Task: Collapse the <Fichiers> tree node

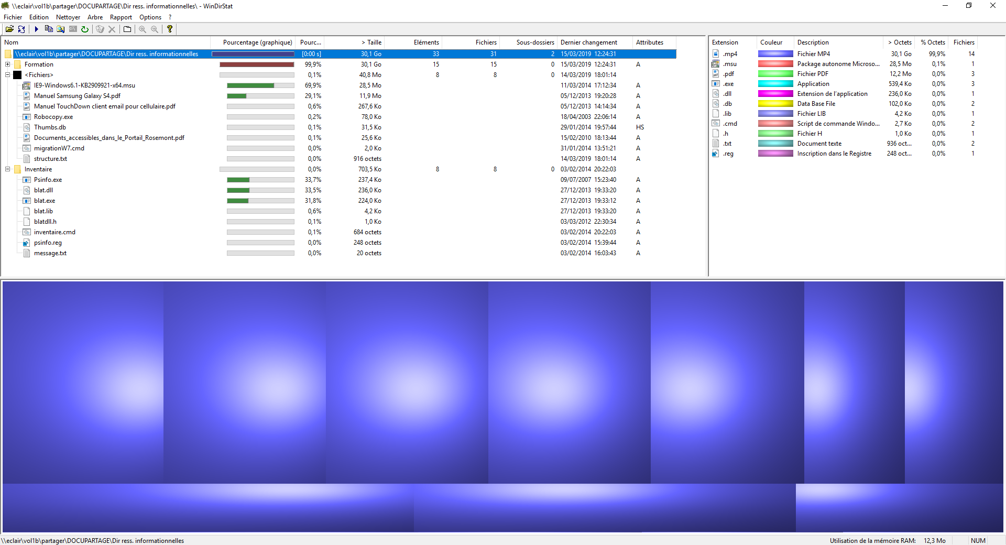Action: [x=8, y=75]
